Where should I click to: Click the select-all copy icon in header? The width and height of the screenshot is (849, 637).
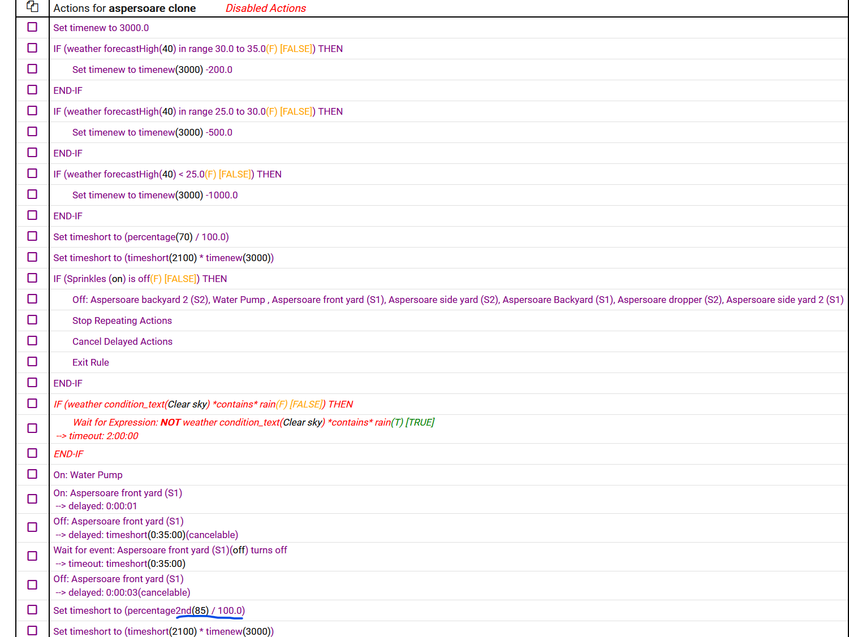(x=32, y=7)
